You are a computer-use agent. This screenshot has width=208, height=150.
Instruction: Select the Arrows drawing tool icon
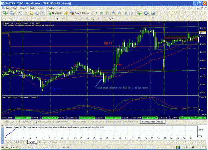(x=109, y=19)
